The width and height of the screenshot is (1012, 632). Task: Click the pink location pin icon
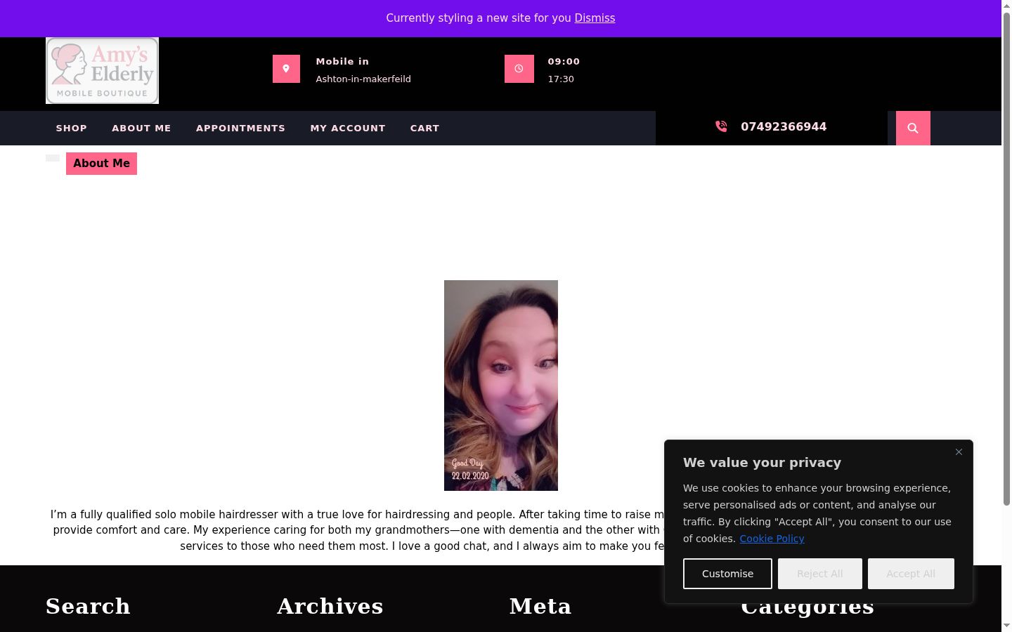point(286,69)
